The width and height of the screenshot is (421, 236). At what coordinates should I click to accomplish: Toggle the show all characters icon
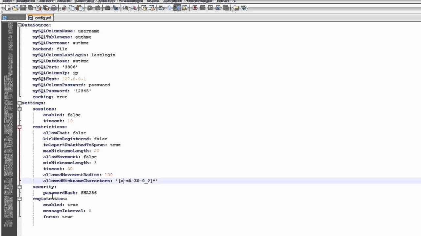coord(169,8)
